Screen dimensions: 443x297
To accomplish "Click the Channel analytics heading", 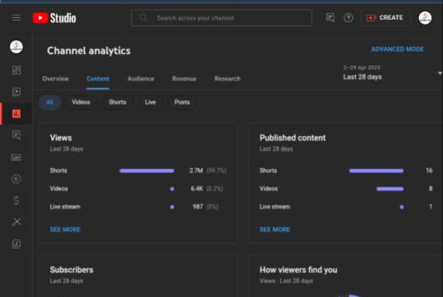I will click(x=89, y=50).
